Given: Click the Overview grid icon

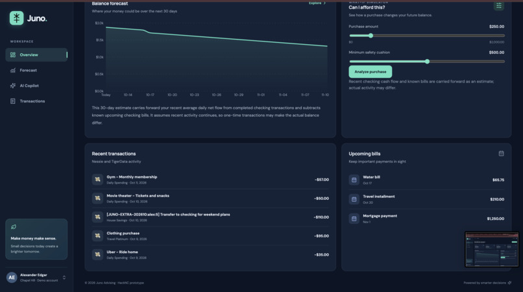Looking at the screenshot, I should click(x=13, y=55).
